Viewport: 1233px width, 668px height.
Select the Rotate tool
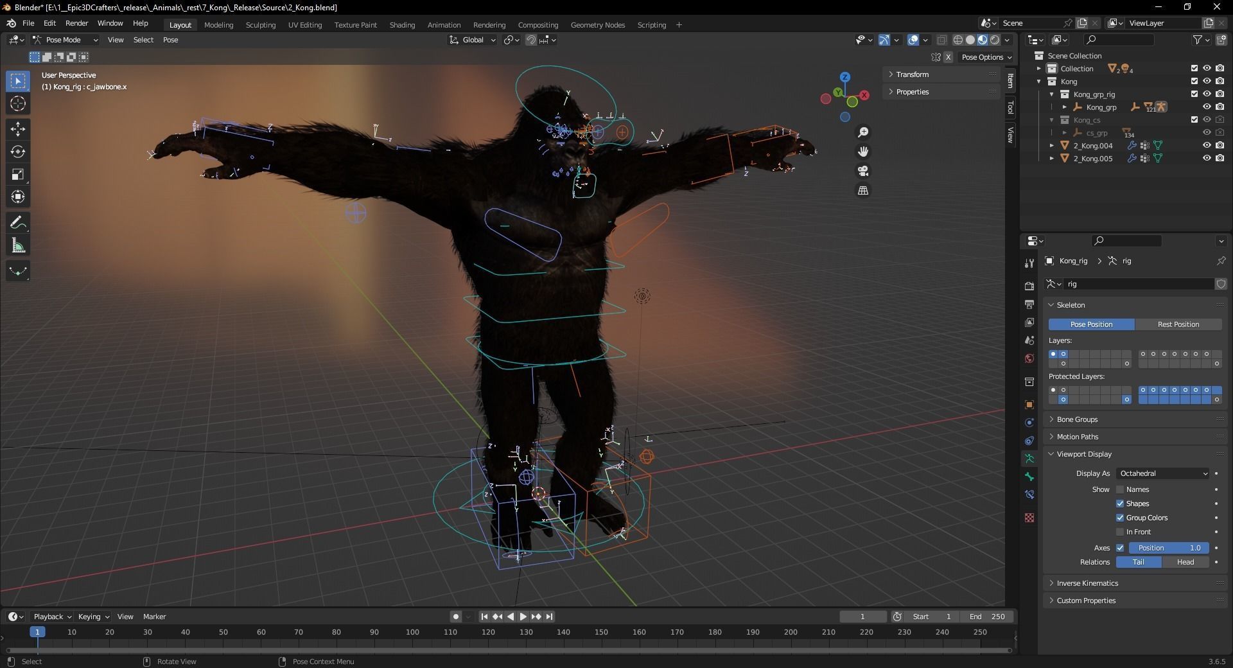tap(18, 152)
